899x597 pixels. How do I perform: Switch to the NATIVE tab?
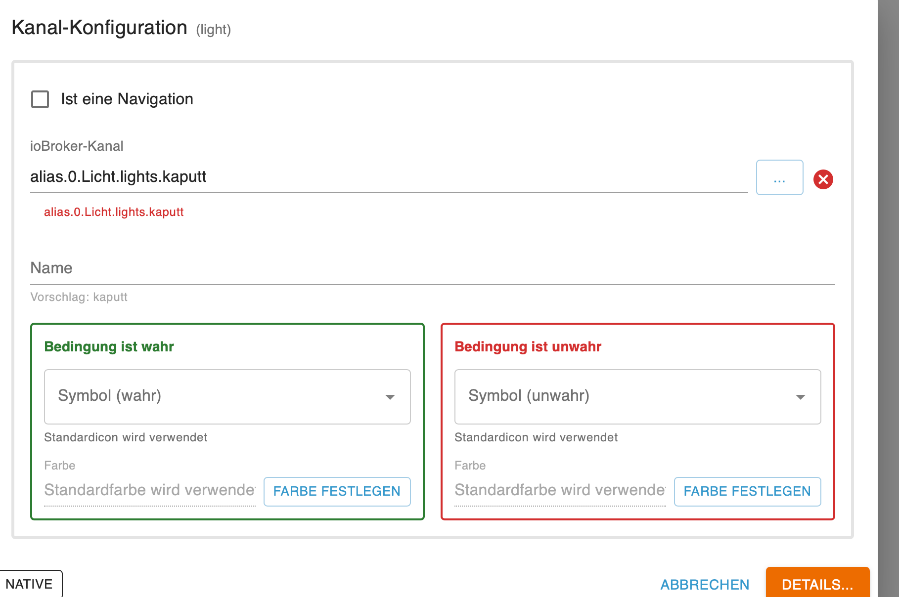coord(30,584)
